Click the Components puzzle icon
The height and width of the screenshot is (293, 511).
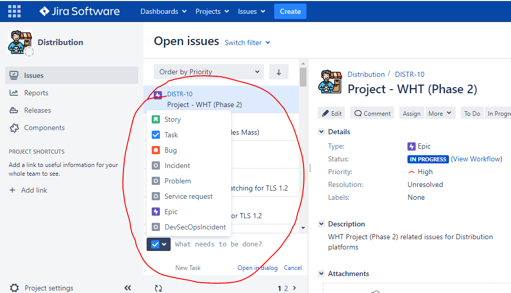(14, 128)
